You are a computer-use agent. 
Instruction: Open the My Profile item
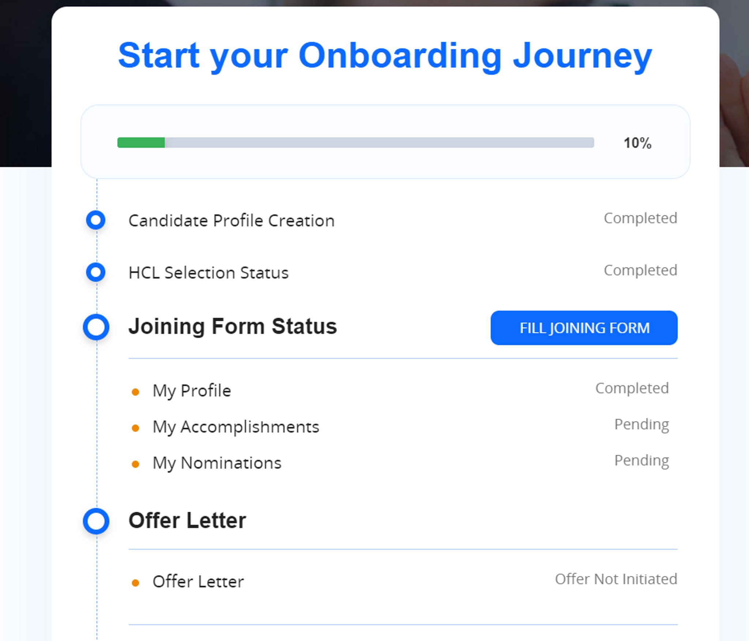[192, 391]
